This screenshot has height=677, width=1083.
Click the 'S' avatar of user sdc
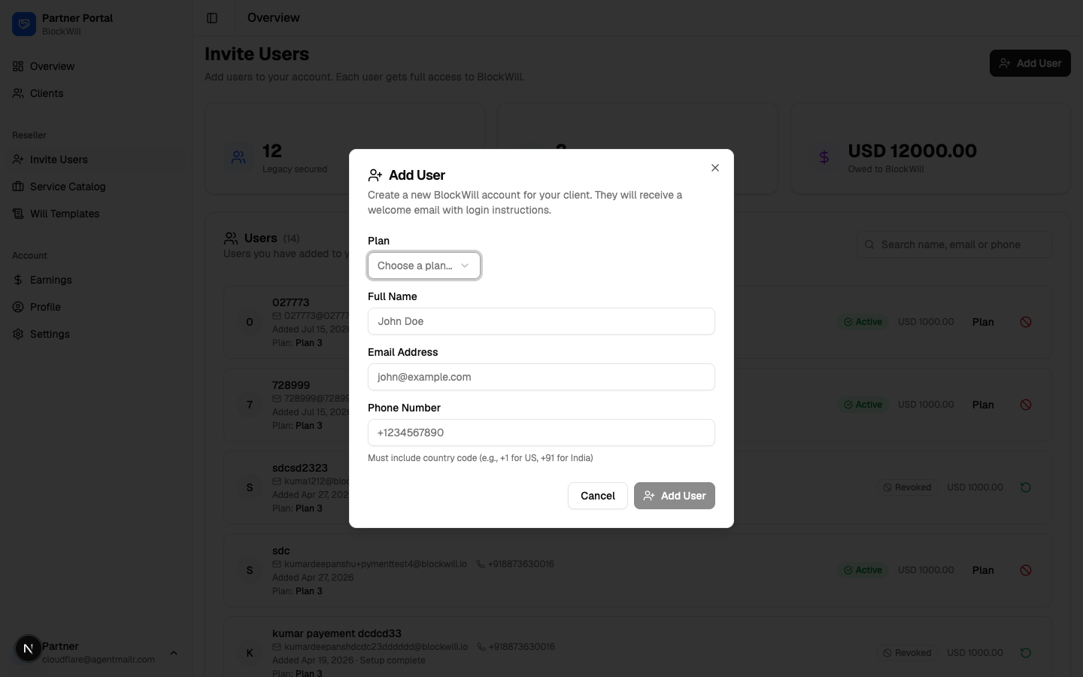pyautogui.click(x=250, y=570)
